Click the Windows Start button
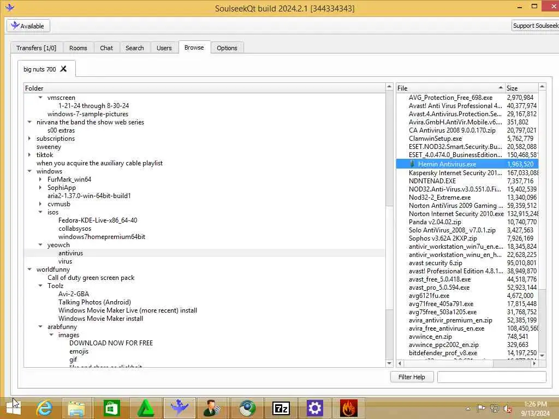559x419 pixels. pyautogui.click(x=14, y=408)
